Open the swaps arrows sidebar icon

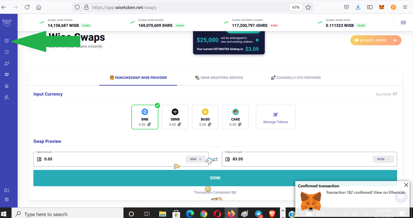pos(6,74)
